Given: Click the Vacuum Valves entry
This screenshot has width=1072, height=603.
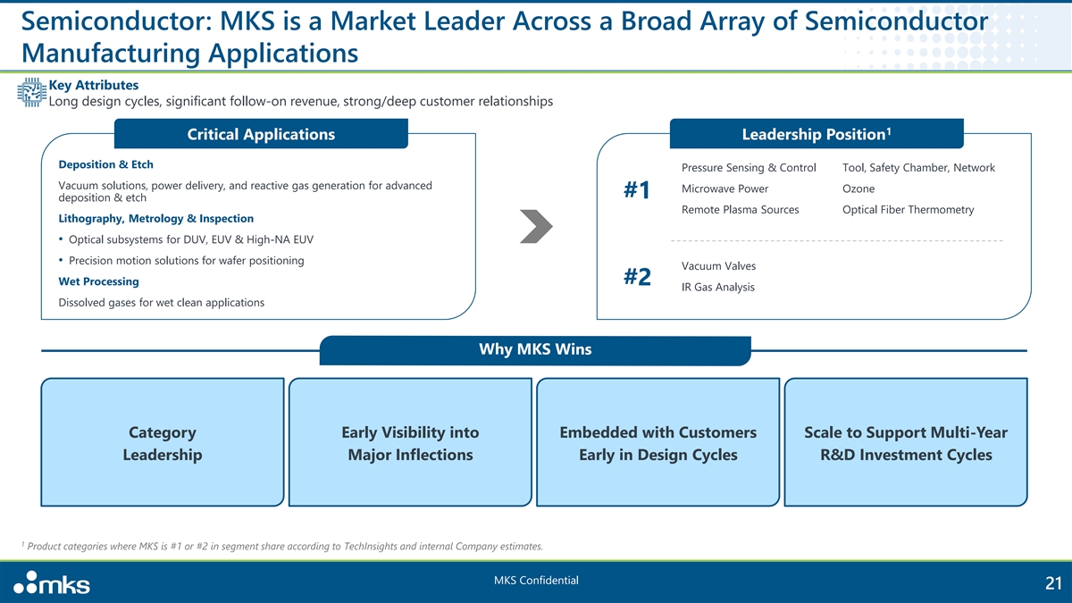Looking at the screenshot, I should [718, 266].
